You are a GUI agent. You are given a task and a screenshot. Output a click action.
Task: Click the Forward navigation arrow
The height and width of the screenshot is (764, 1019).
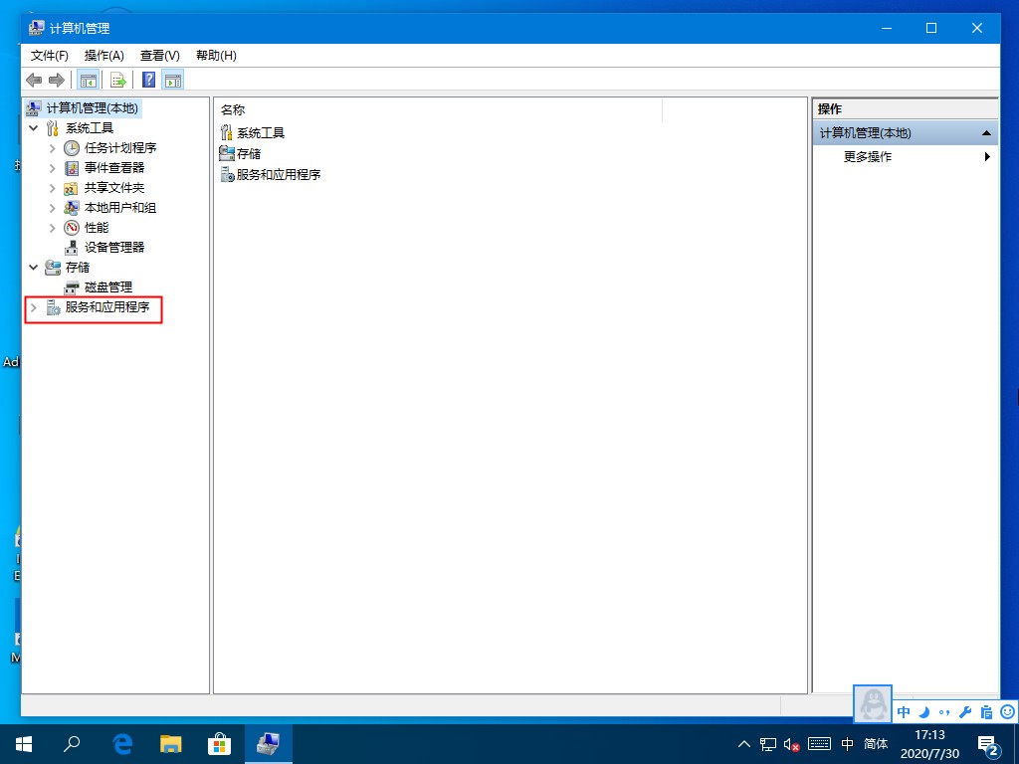pyautogui.click(x=57, y=80)
